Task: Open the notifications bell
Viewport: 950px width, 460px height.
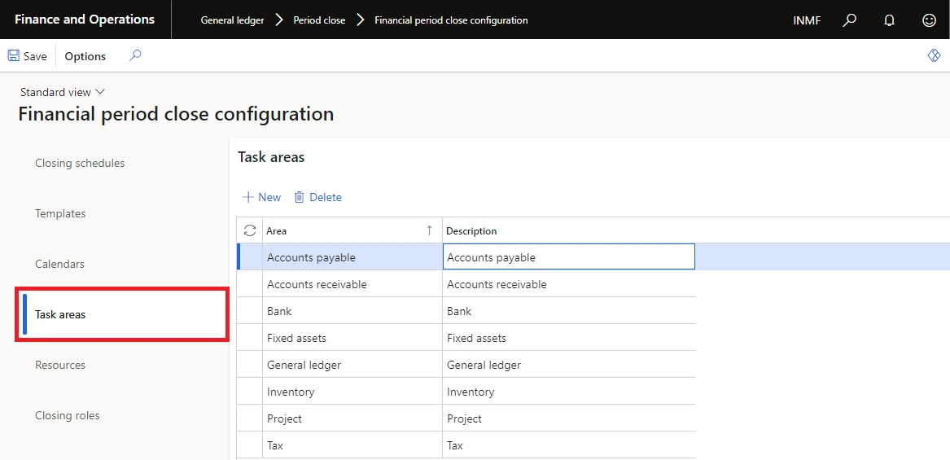Action: coord(889,20)
